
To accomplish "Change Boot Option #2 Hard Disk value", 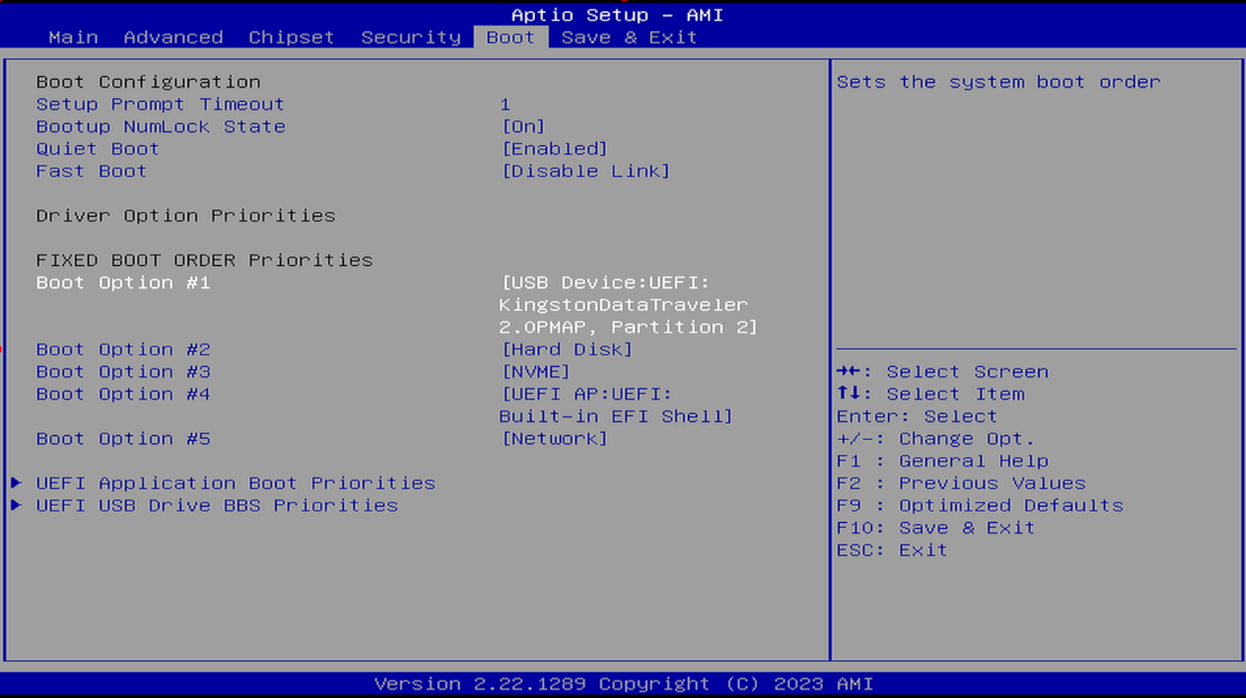I will (567, 349).
